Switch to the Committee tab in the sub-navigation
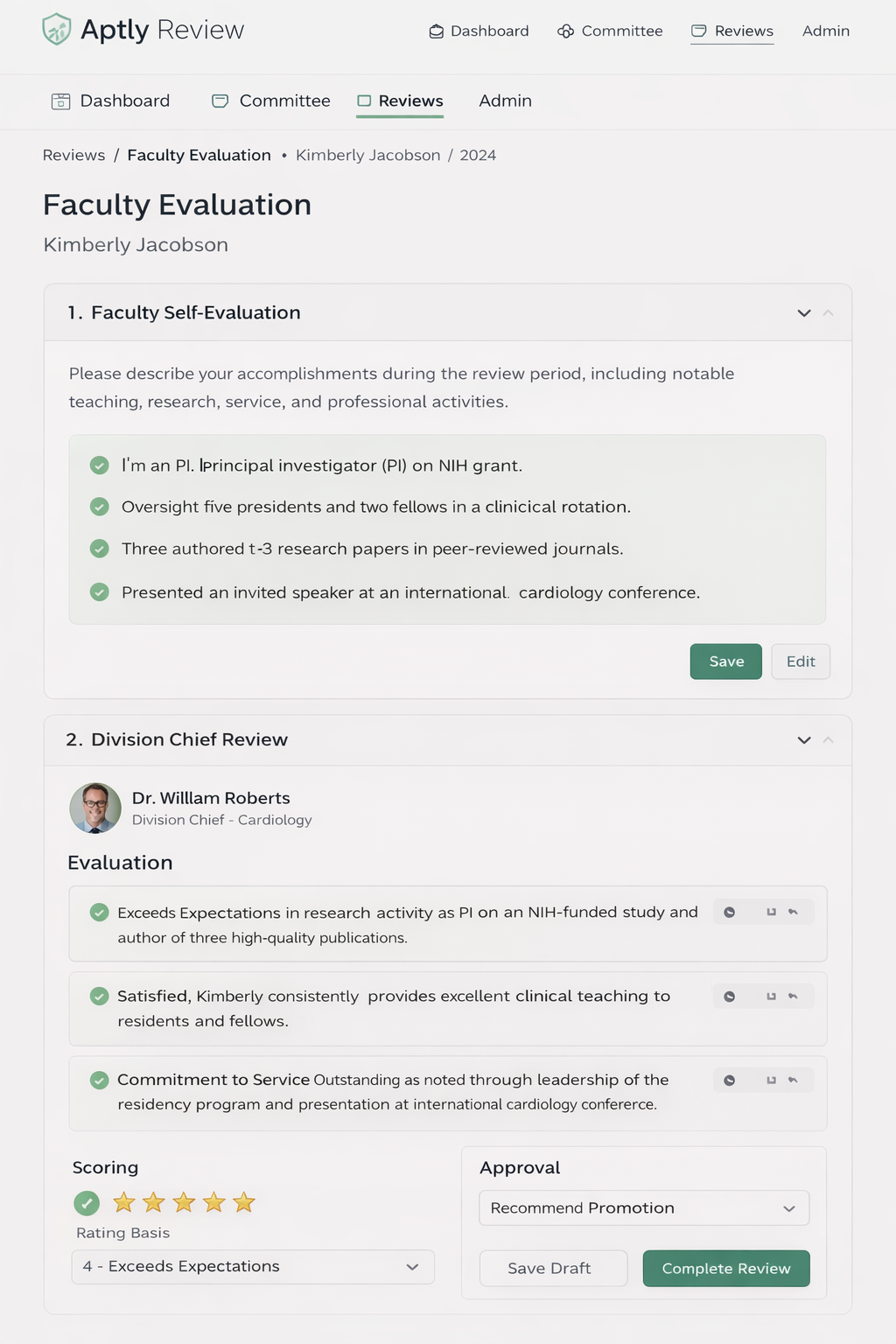Viewport: 896px width, 1344px height. (271, 101)
